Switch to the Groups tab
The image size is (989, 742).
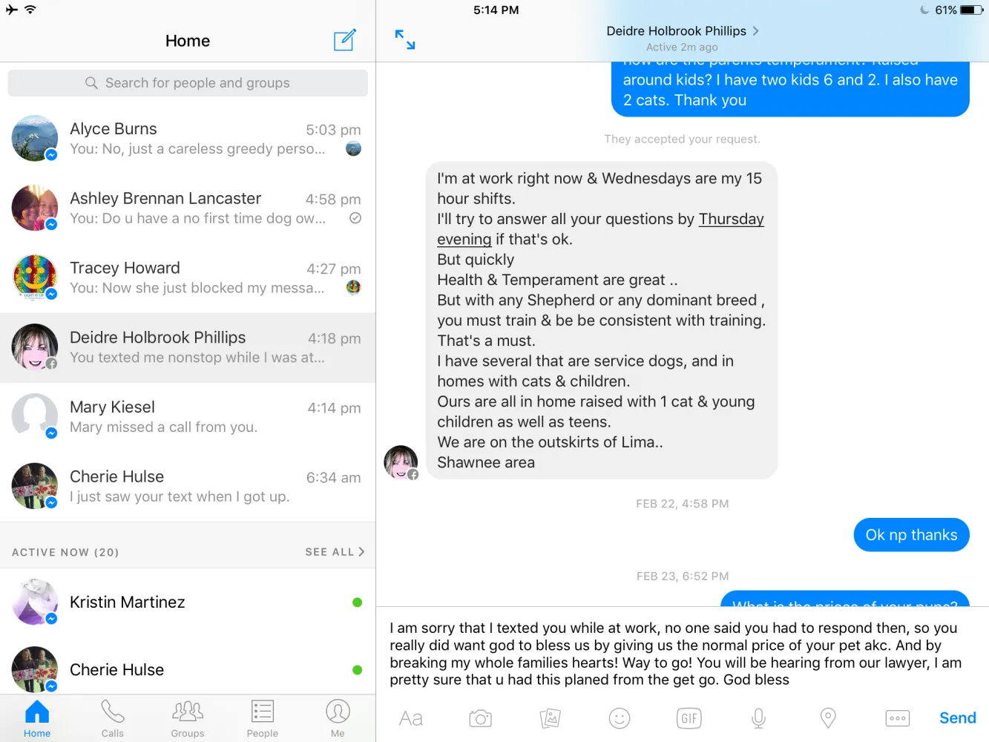pyautogui.click(x=188, y=719)
